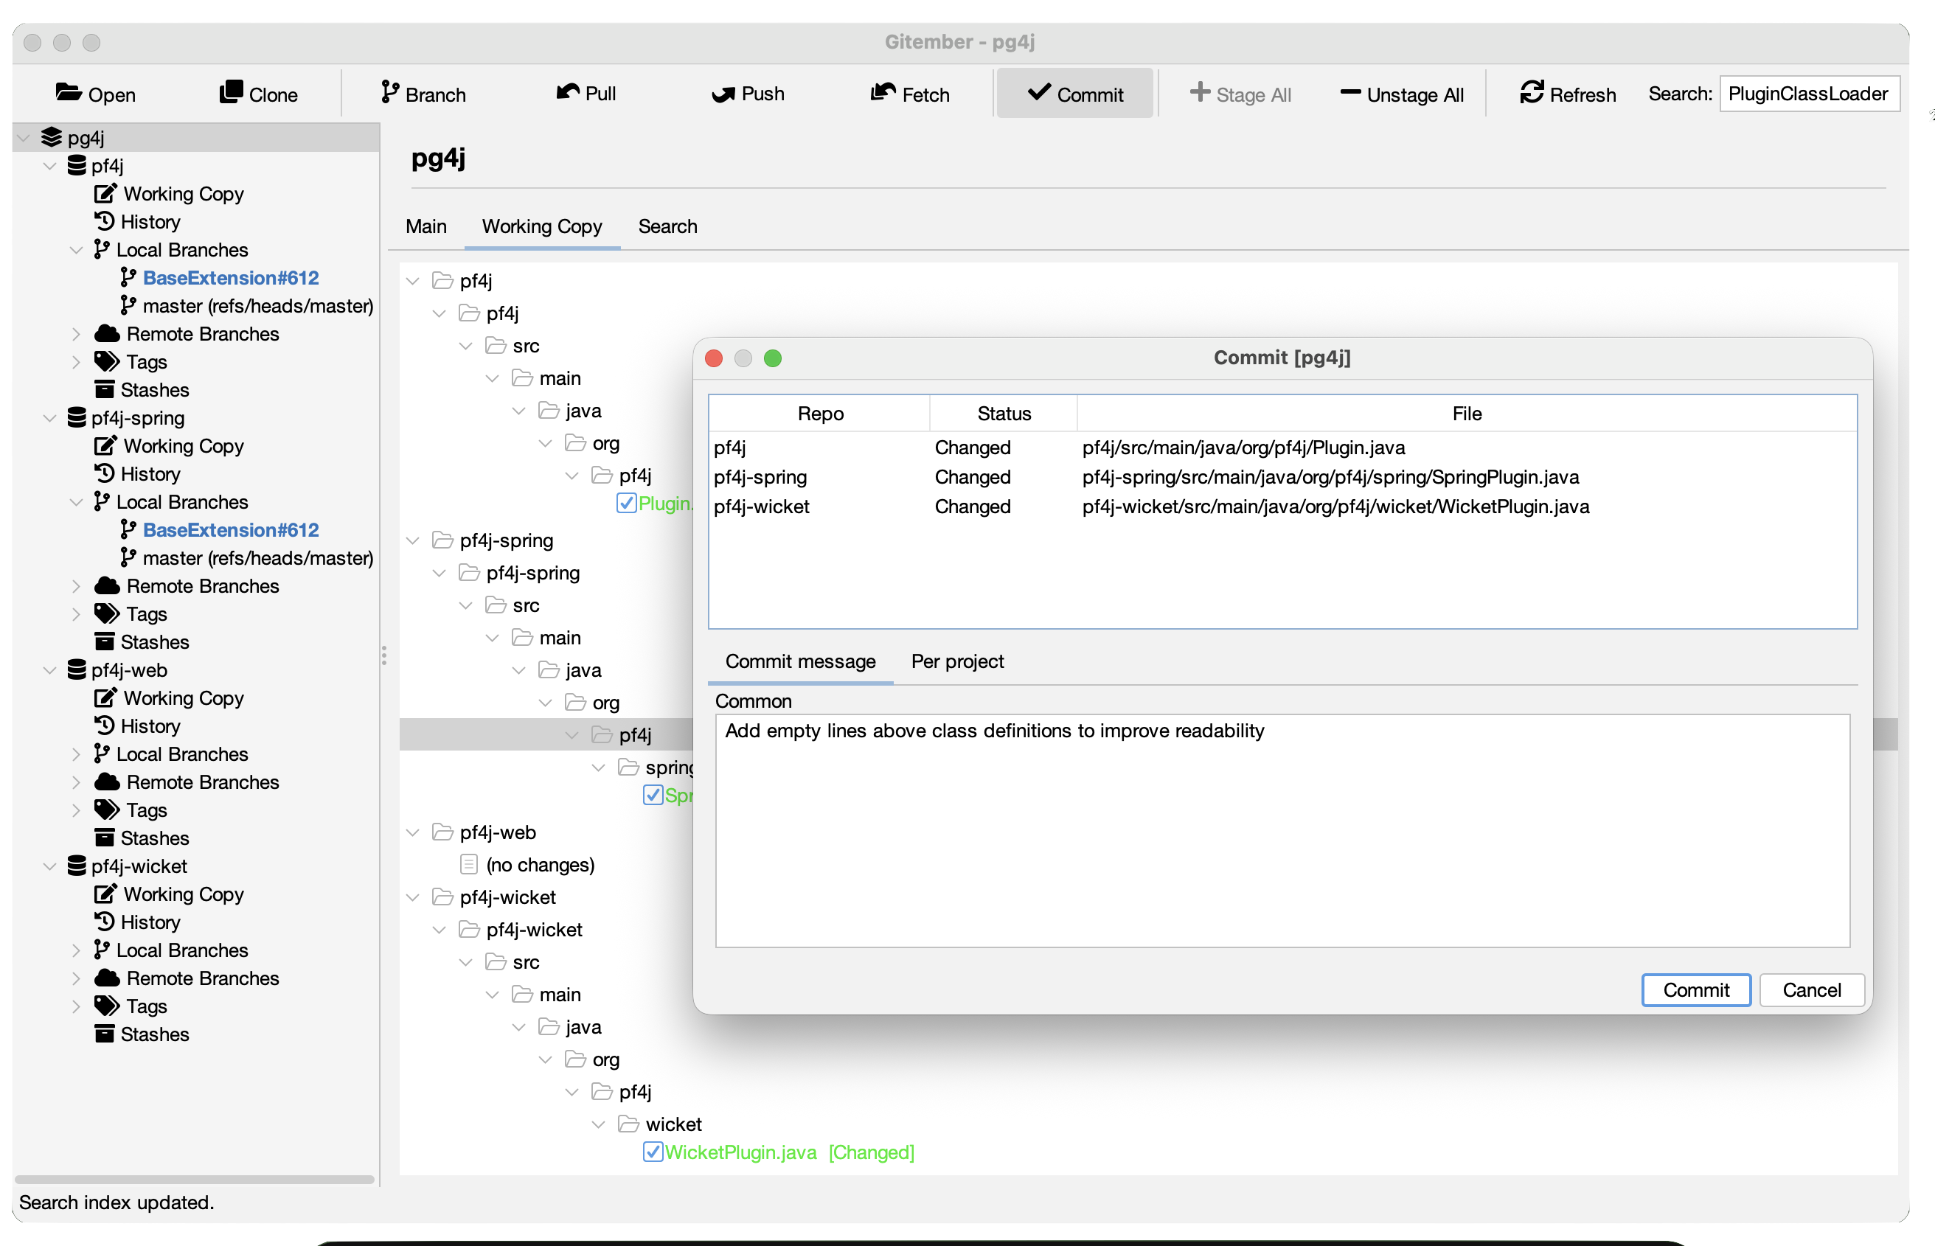Viewport: 1935px width, 1246px height.
Task: Sort by the File column header
Action: pyautogui.click(x=1467, y=414)
